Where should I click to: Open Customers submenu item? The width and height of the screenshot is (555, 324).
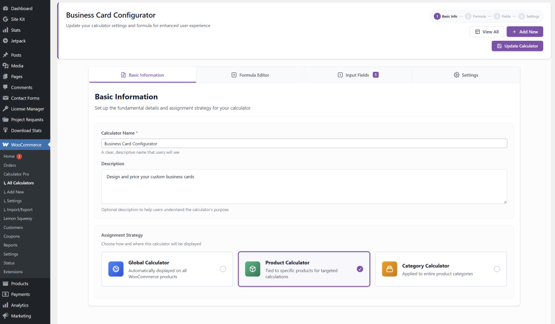[13, 227]
